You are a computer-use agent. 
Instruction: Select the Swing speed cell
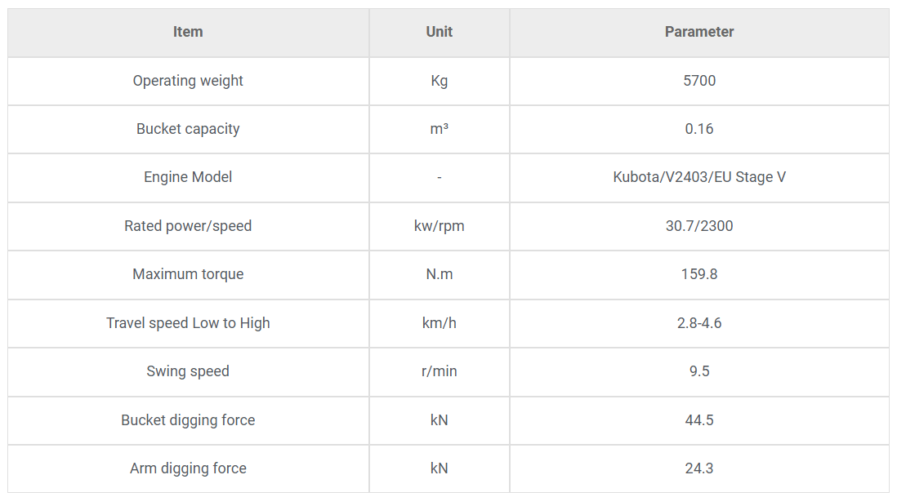(188, 372)
